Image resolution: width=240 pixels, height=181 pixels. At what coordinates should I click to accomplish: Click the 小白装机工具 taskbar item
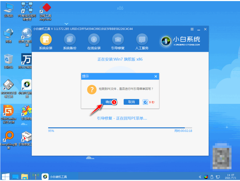55,177
